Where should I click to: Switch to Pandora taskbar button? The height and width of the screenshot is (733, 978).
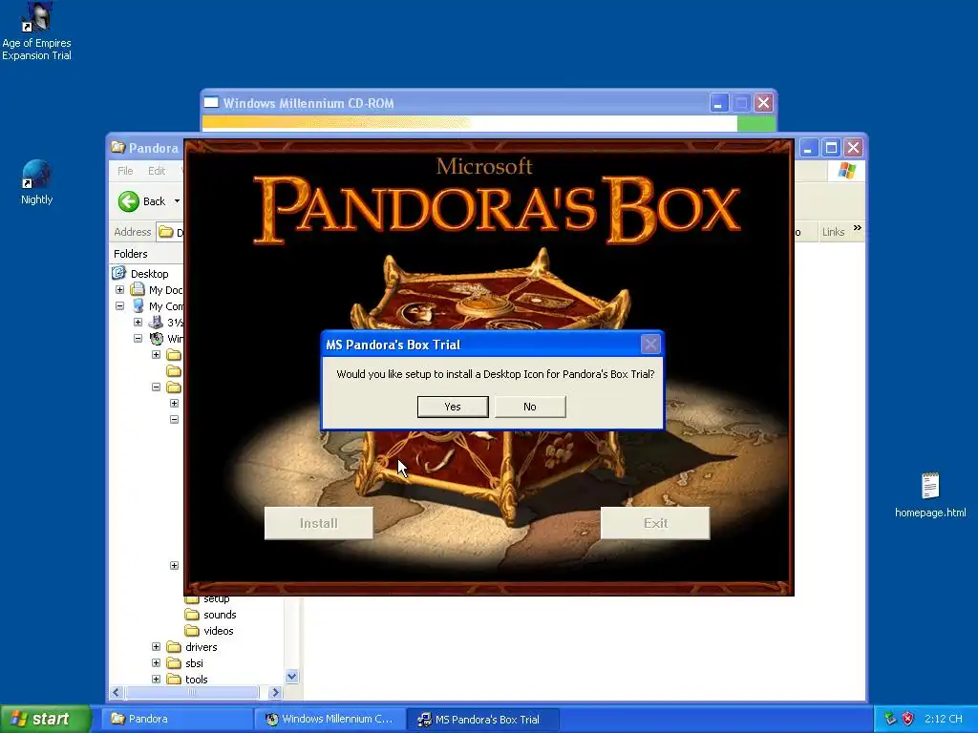coord(177,719)
